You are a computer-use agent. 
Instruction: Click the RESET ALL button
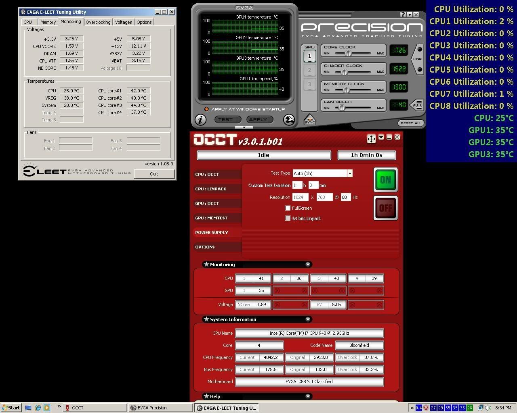(411, 123)
